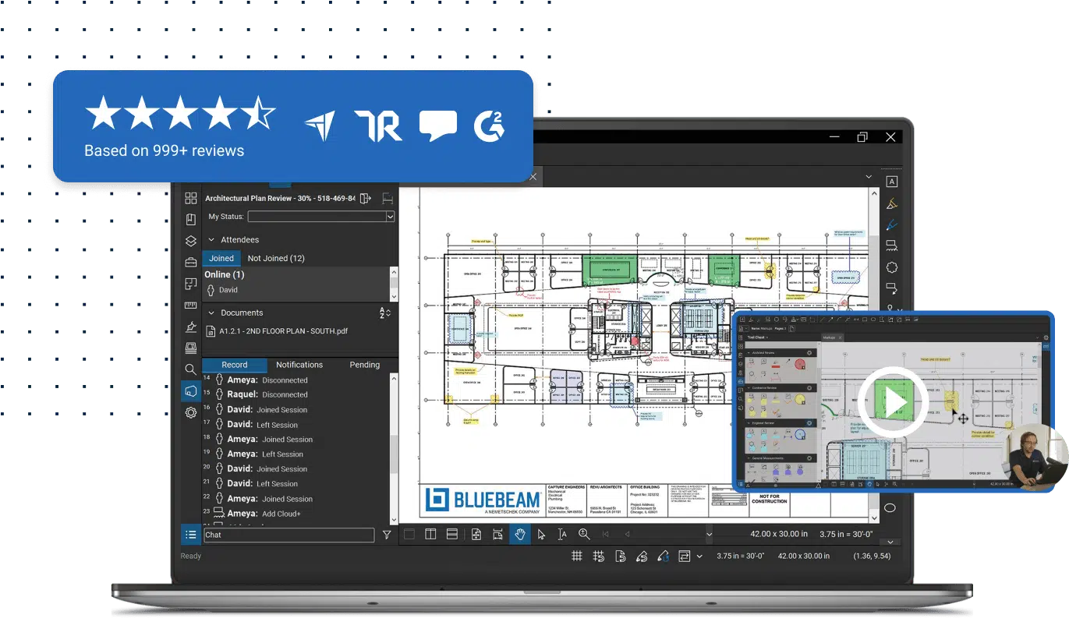Select the highlighted Studio panel icon
This screenshot has width=1069, height=643.
click(x=191, y=390)
